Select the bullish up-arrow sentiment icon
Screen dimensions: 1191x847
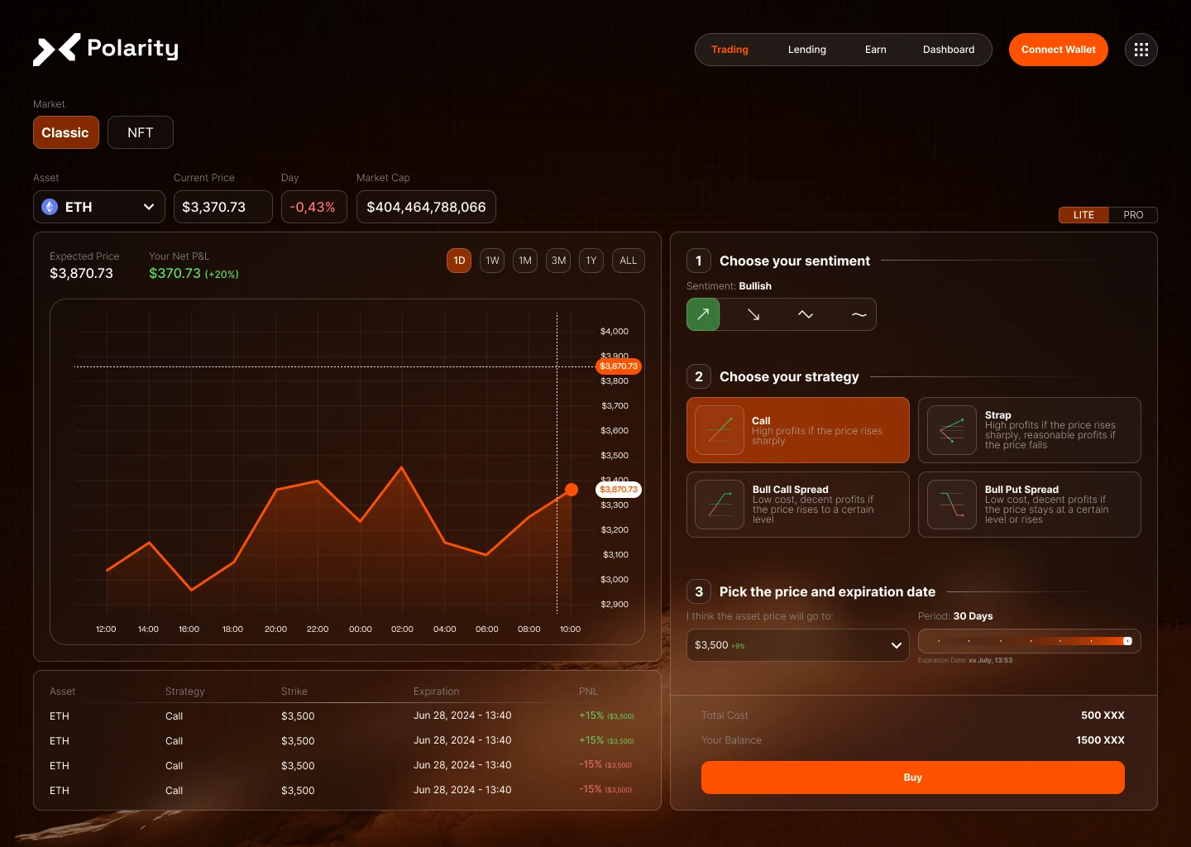point(703,314)
